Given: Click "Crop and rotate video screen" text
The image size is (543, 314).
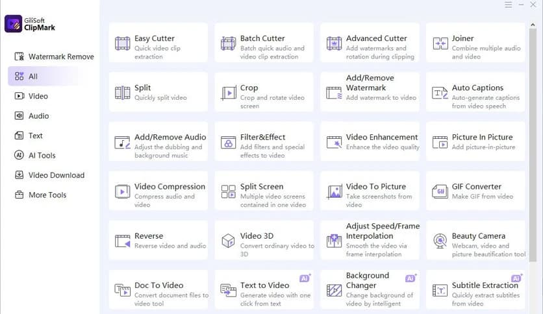Looking at the screenshot, I should [272, 102].
